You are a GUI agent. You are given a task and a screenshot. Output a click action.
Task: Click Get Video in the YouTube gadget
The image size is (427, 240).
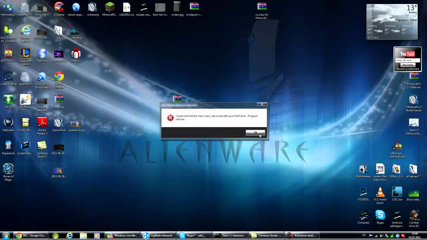(x=408, y=65)
